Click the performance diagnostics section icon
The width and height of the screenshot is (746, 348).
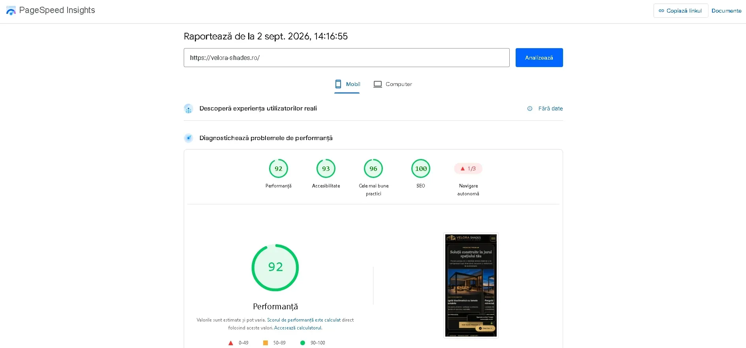[188, 138]
